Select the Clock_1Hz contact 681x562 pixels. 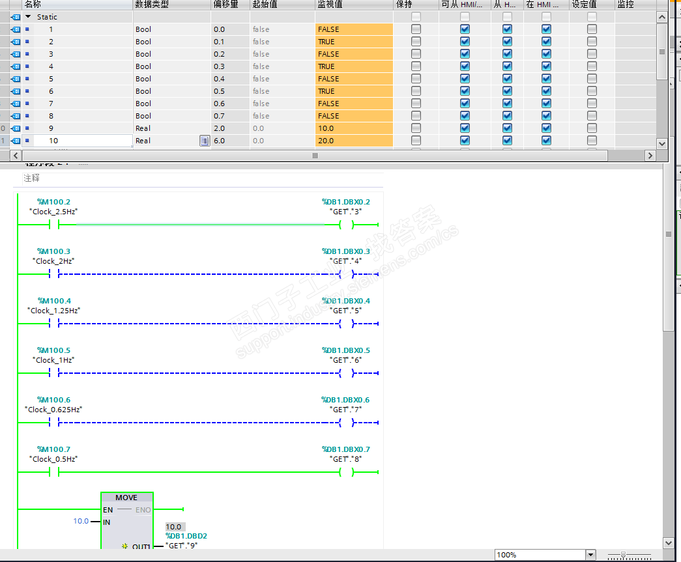(x=54, y=372)
